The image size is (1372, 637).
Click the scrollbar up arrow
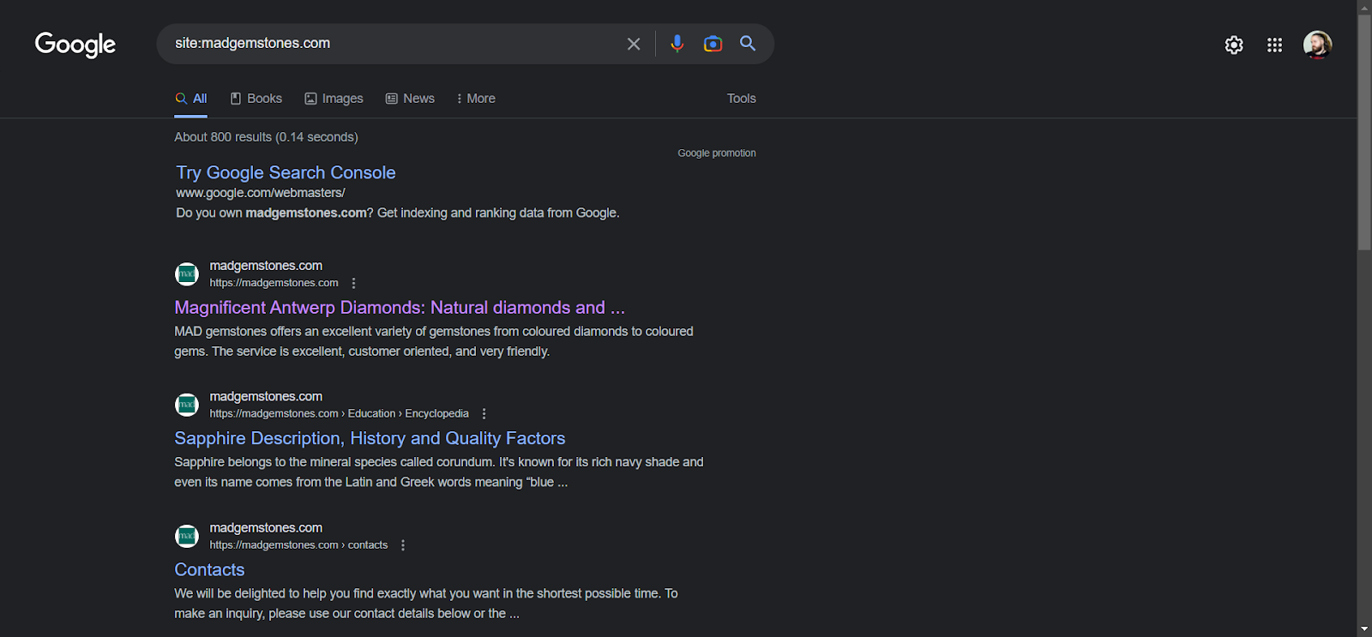[1364, 7]
